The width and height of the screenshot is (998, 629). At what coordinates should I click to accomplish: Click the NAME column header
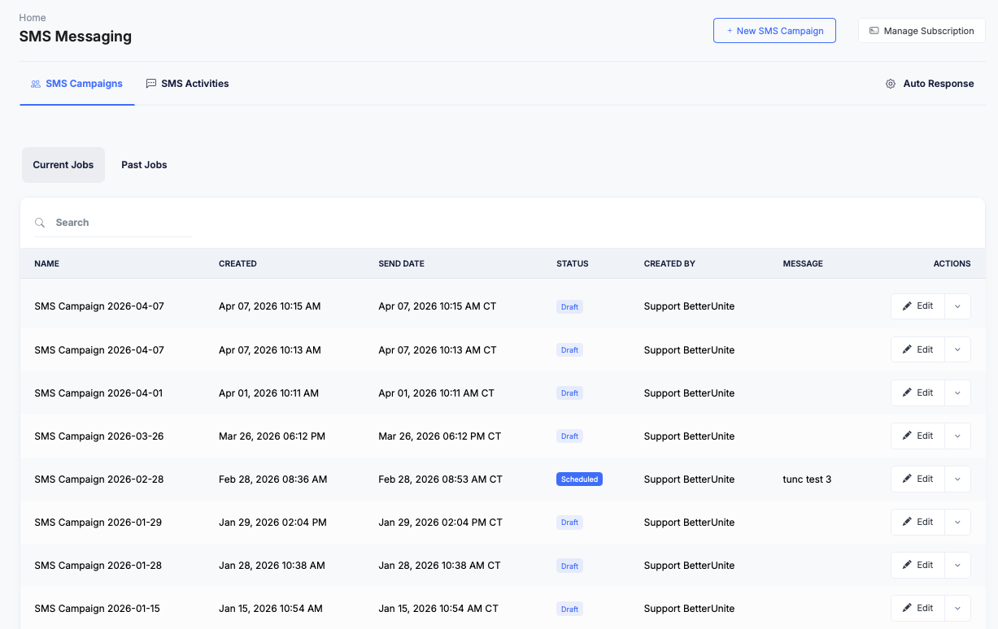click(x=46, y=263)
